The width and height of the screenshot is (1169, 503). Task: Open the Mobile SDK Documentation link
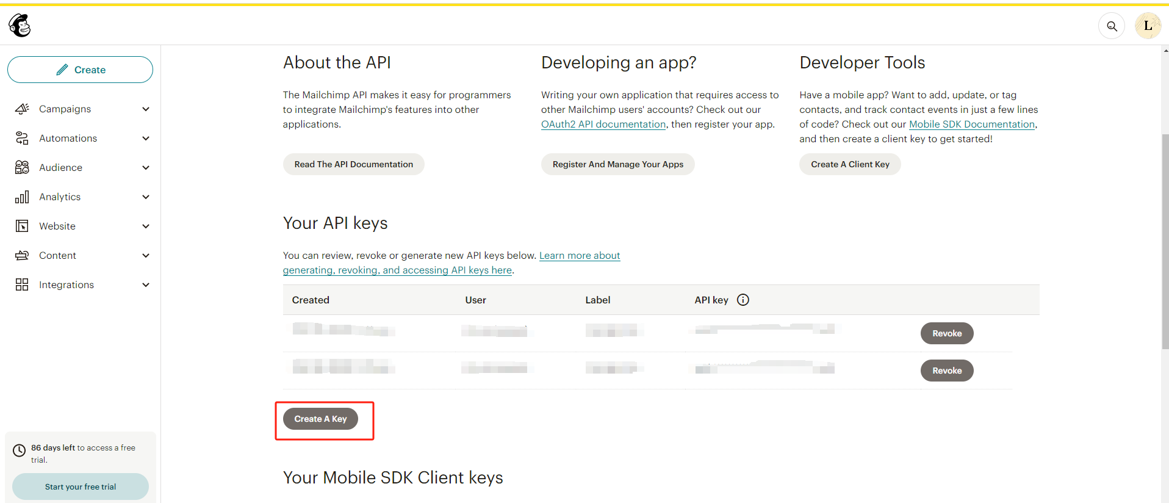click(972, 124)
